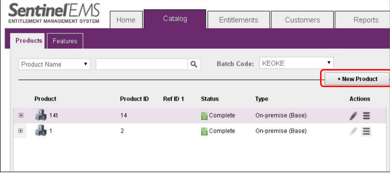The image size is (390, 173).
Task: Open the actions menu icon for product 1
Action: [x=366, y=131]
